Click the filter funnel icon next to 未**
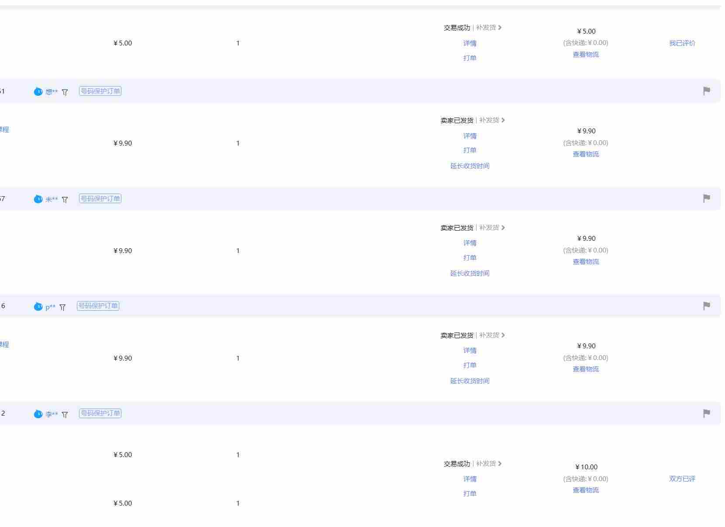 click(65, 200)
